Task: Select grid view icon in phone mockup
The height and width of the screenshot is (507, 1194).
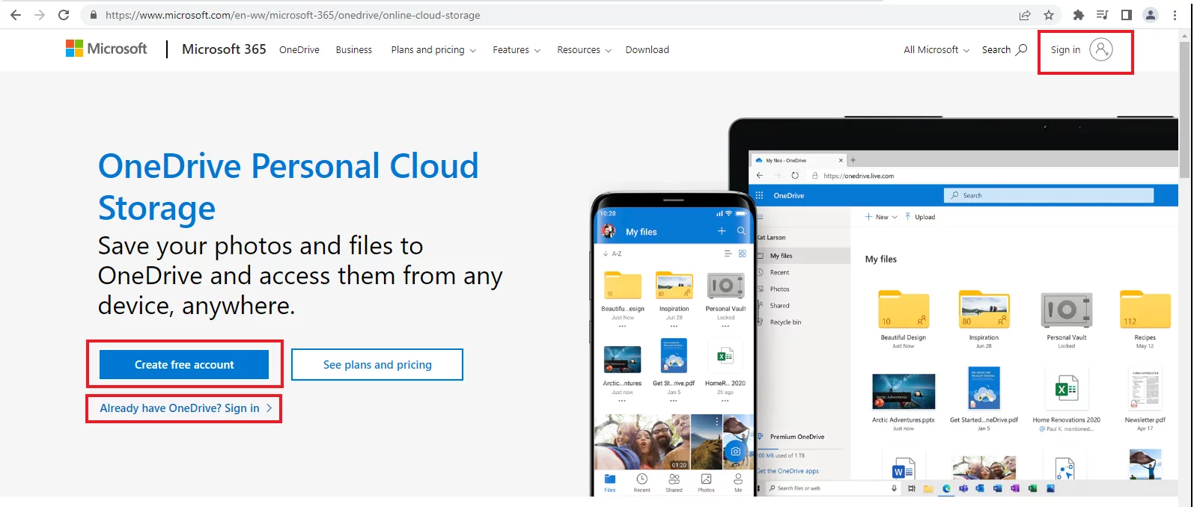Action: click(x=743, y=254)
